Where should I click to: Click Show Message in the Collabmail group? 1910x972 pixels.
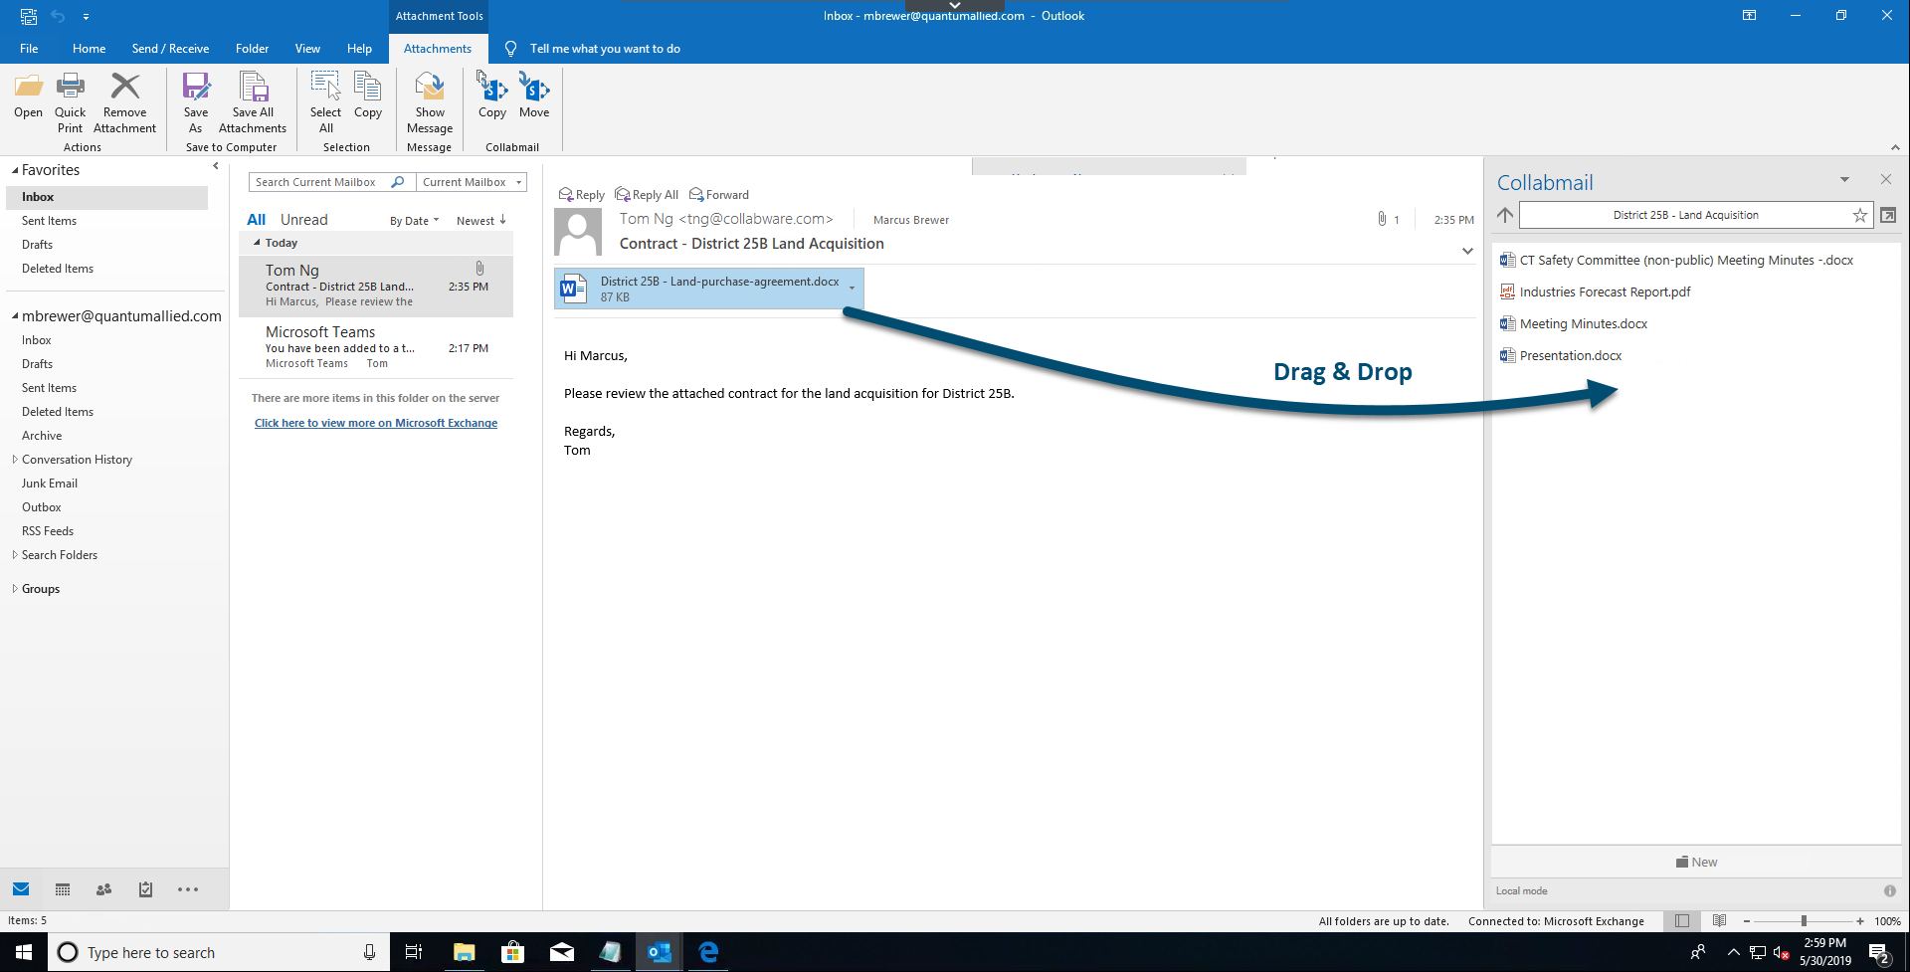click(429, 99)
